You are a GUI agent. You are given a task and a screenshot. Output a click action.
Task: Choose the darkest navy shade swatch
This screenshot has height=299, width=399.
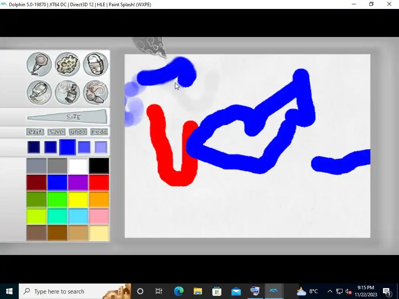[x=34, y=147]
